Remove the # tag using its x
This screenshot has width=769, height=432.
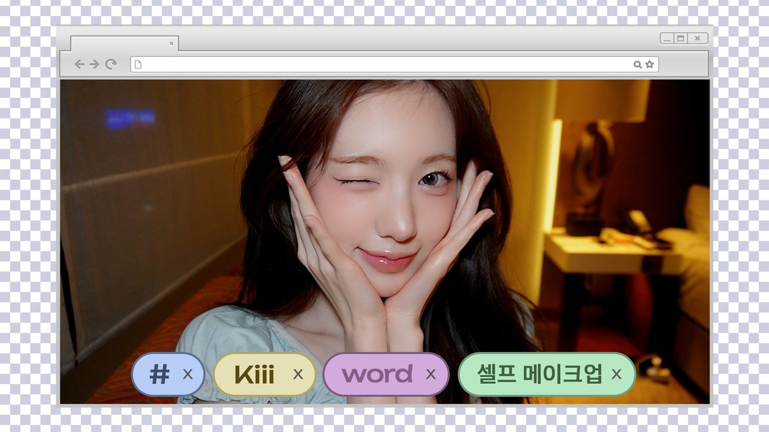coord(188,374)
